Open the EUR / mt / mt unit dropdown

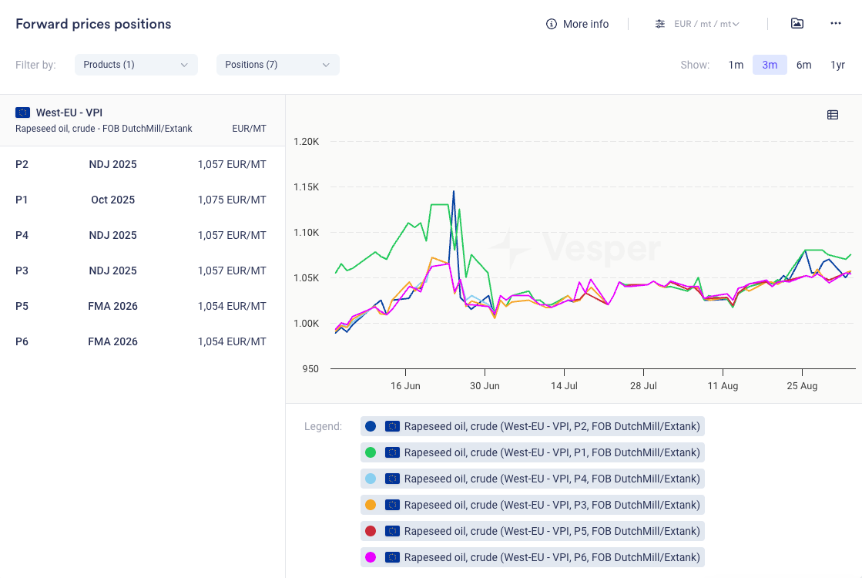click(x=706, y=24)
